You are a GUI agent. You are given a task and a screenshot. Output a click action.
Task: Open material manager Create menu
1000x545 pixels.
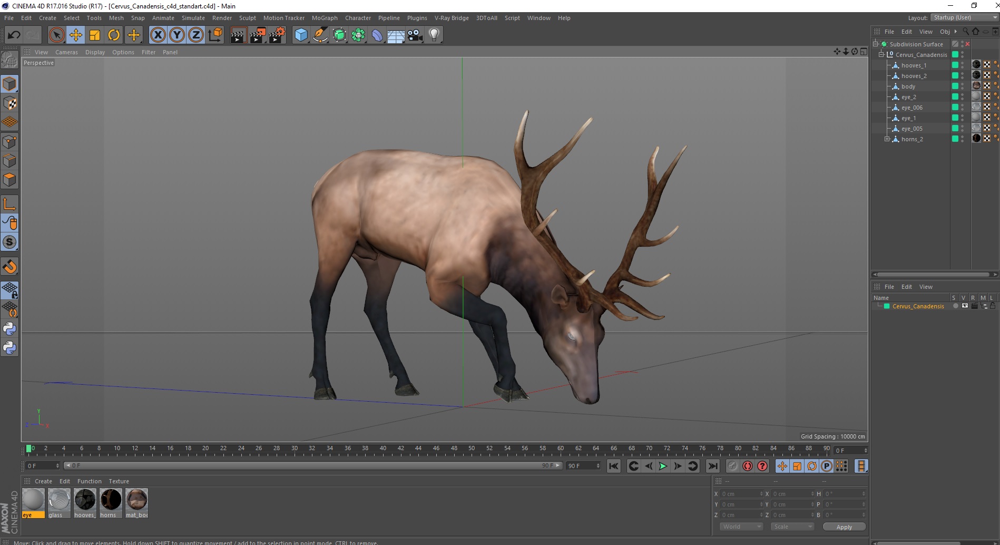[x=43, y=481]
